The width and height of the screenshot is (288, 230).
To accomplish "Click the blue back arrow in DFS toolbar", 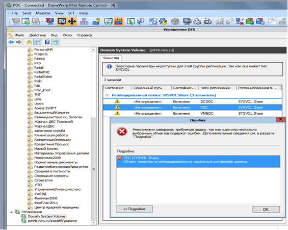I will (x=11, y=42).
